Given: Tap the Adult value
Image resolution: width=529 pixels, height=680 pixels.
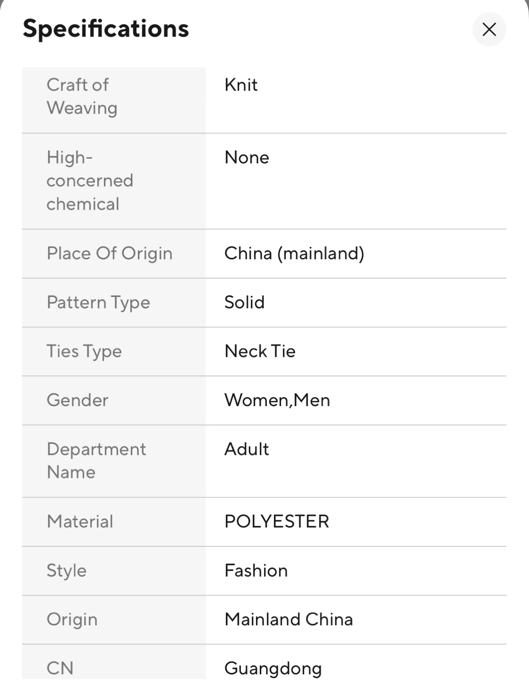Looking at the screenshot, I should pyautogui.click(x=247, y=449).
